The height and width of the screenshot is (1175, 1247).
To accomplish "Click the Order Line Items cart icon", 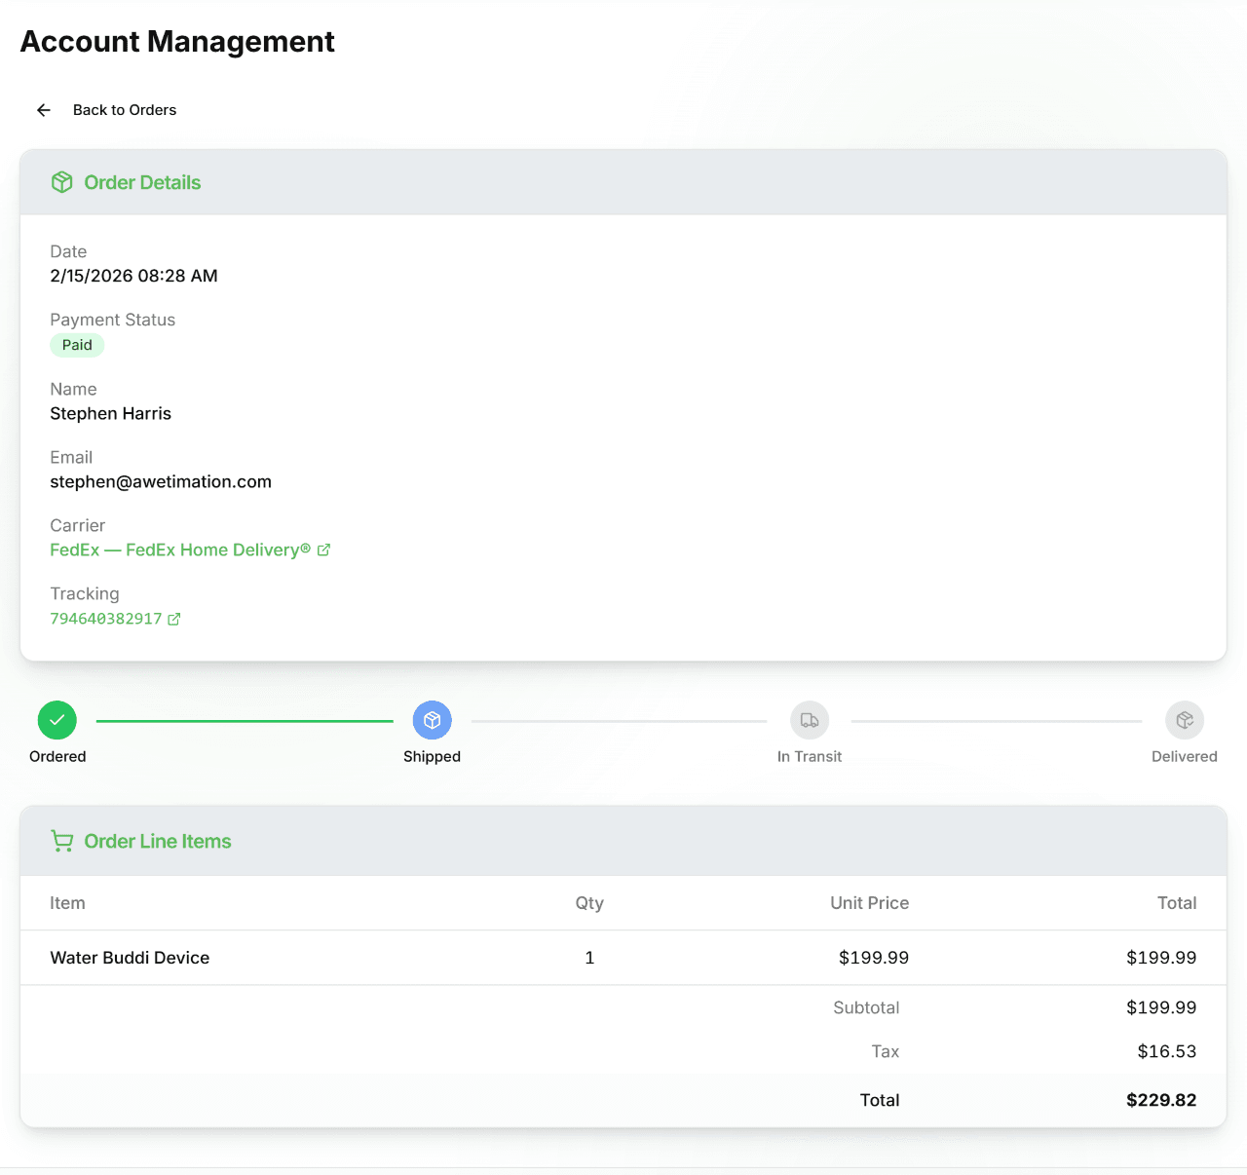I will tap(61, 841).
